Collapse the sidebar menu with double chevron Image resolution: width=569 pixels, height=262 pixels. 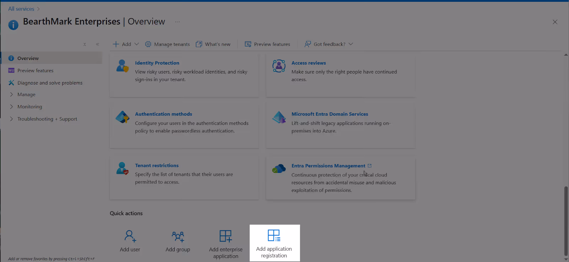97,44
